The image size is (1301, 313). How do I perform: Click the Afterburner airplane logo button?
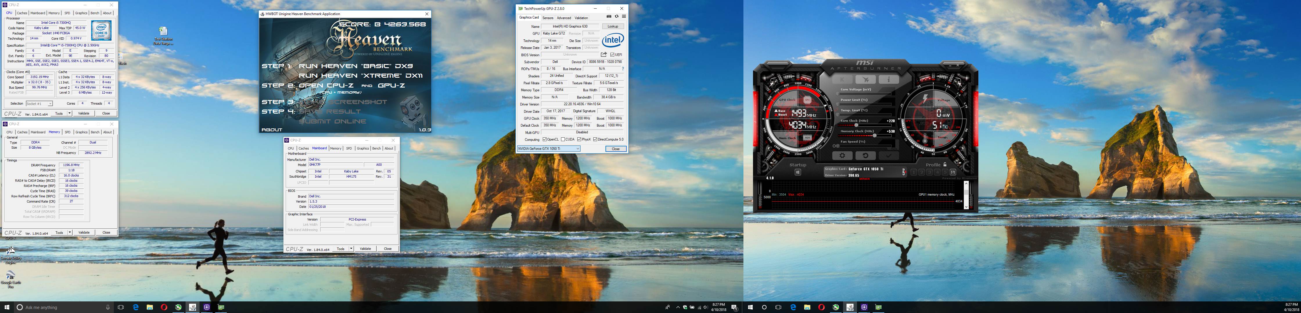tap(865, 80)
